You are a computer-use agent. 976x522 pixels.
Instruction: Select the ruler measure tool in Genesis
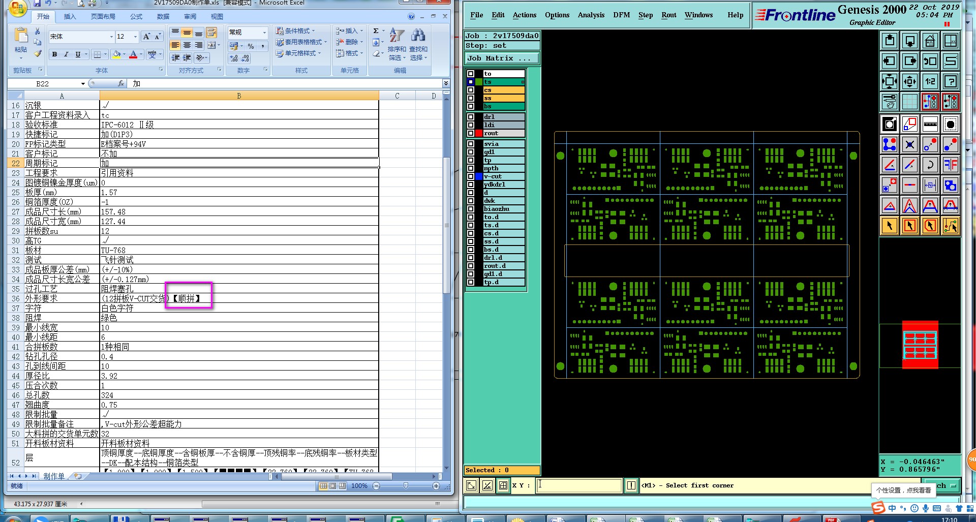(x=930, y=124)
